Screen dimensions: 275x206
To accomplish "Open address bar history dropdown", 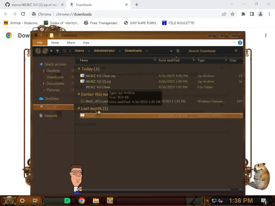I will click(171, 51).
